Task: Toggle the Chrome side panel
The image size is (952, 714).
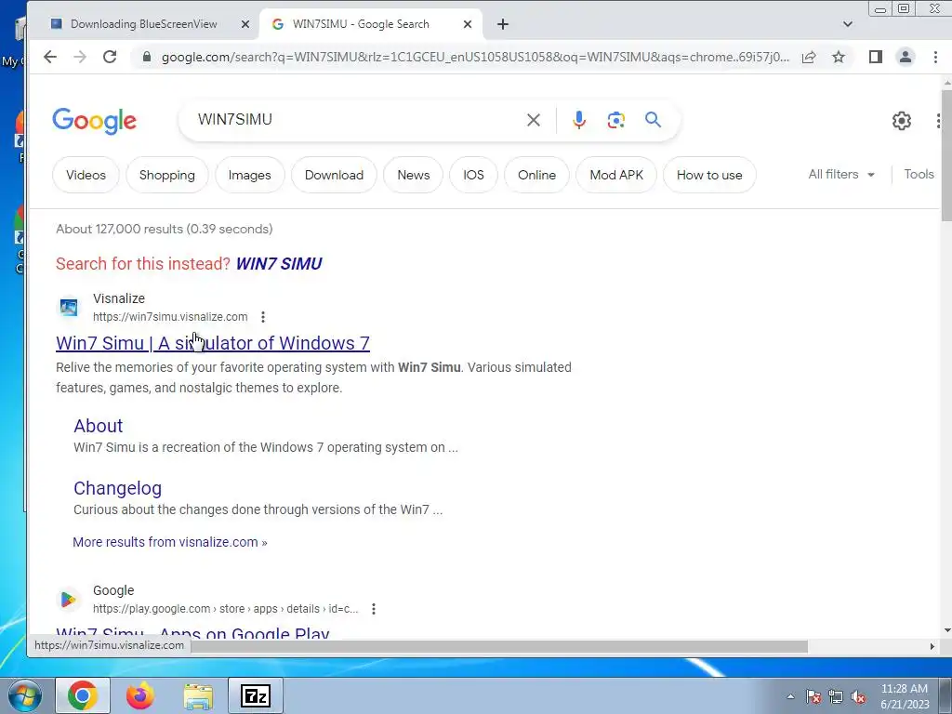Action: [x=875, y=57]
